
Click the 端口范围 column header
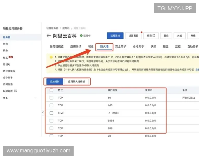pyautogui.click(x=112, y=90)
